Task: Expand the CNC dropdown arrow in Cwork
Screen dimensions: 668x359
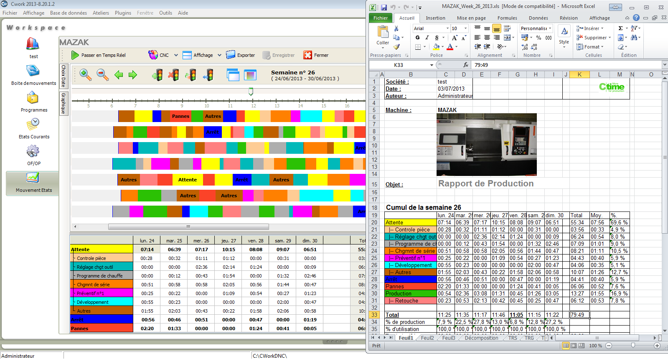Action: tap(176, 55)
